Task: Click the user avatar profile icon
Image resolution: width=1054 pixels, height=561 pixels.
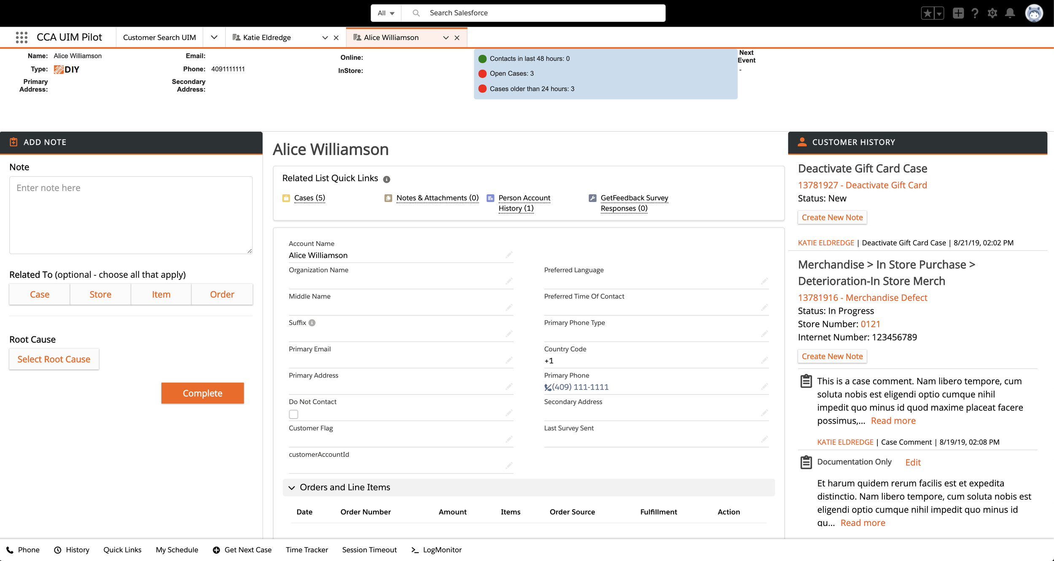Action: pos(1034,13)
